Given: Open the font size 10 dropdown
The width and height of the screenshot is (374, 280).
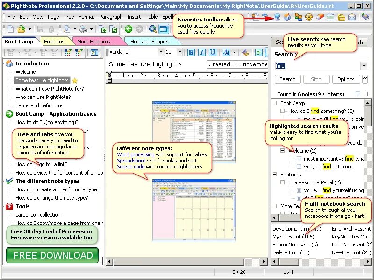Looking at the screenshot, I should point(180,52).
